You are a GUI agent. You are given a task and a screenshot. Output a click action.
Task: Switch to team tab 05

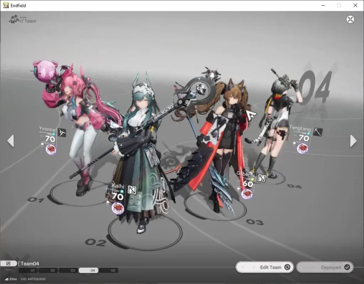point(109,270)
